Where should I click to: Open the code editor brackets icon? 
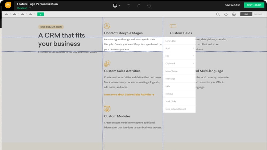point(226,14)
